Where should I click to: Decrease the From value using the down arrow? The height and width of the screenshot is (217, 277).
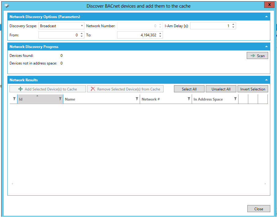[x=82, y=37]
